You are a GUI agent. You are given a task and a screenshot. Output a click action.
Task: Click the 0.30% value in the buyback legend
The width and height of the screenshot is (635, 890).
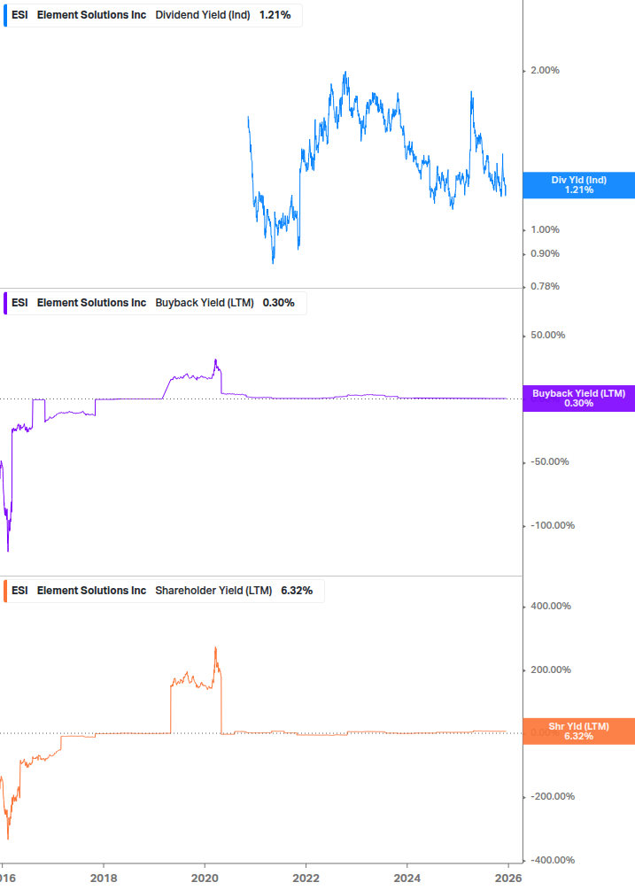[x=279, y=303]
